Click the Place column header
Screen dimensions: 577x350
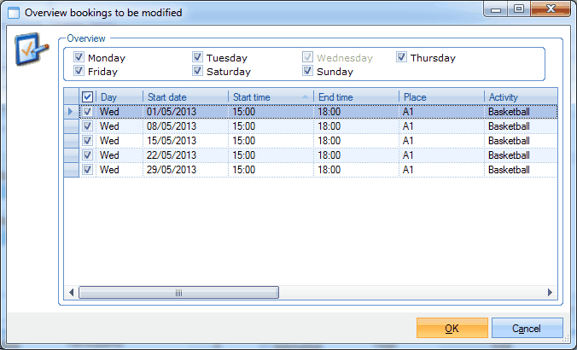click(440, 97)
